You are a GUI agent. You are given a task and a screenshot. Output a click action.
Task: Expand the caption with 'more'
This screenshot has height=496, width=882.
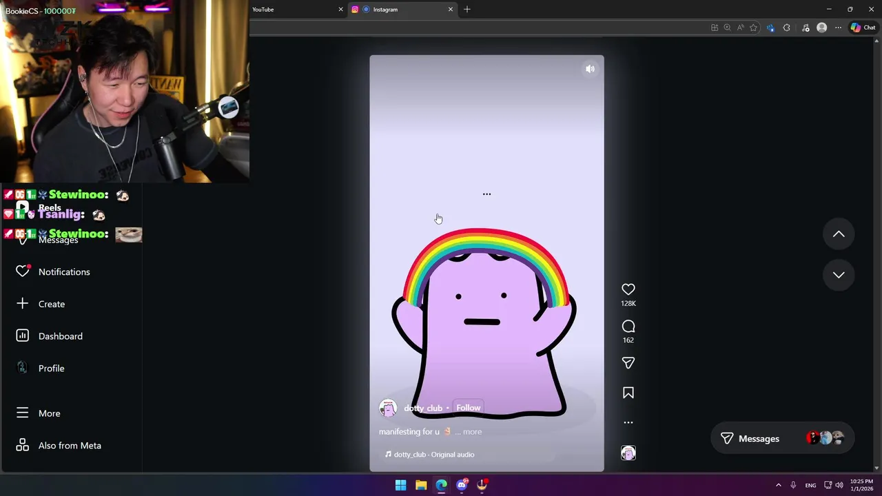[x=472, y=432]
